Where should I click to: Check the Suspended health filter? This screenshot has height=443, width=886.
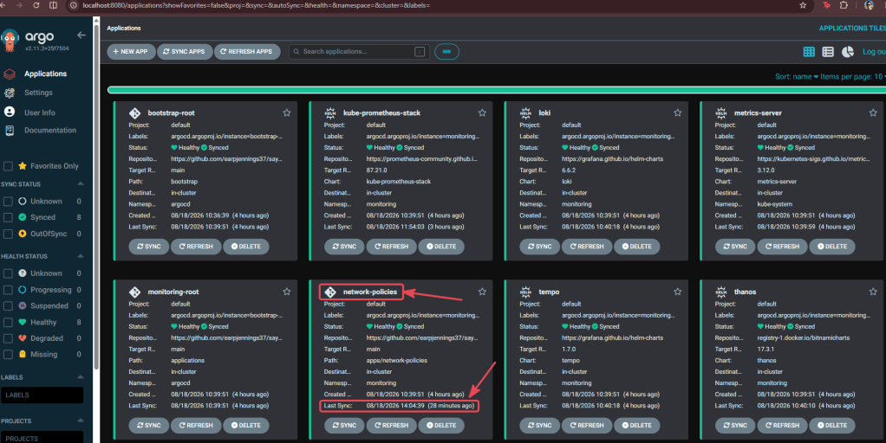point(8,305)
